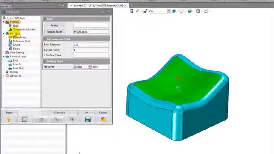Click the Reset button

point(9,113)
